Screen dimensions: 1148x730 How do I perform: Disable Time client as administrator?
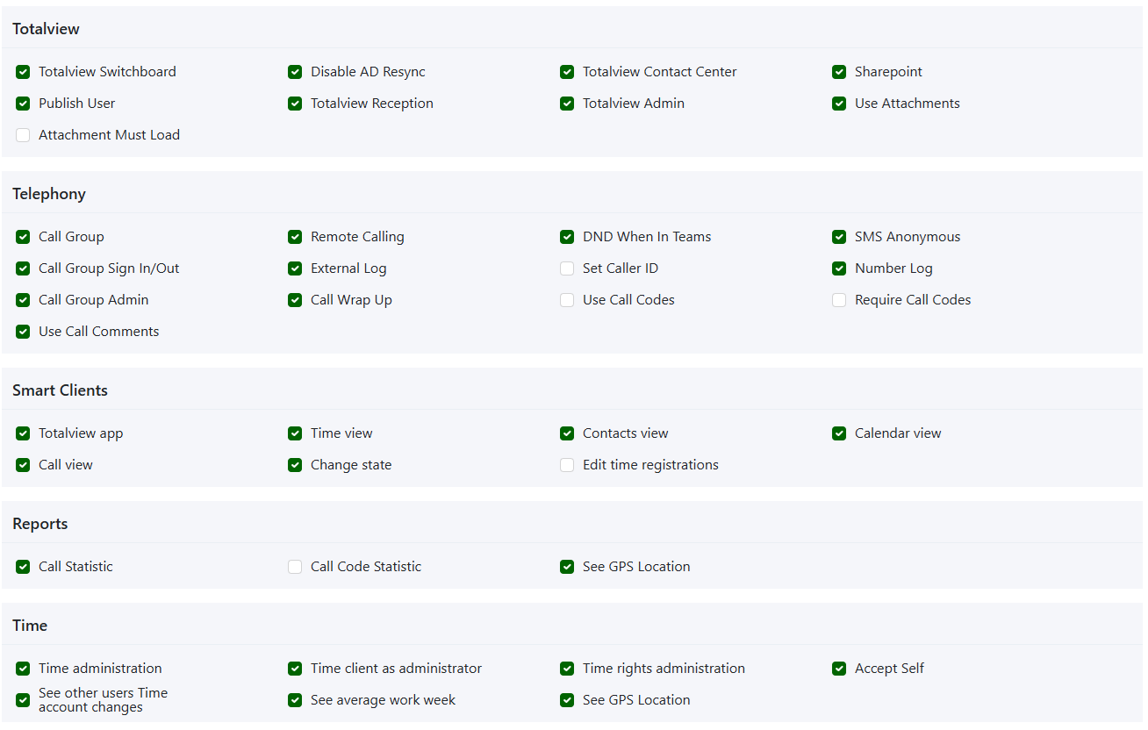[295, 669]
